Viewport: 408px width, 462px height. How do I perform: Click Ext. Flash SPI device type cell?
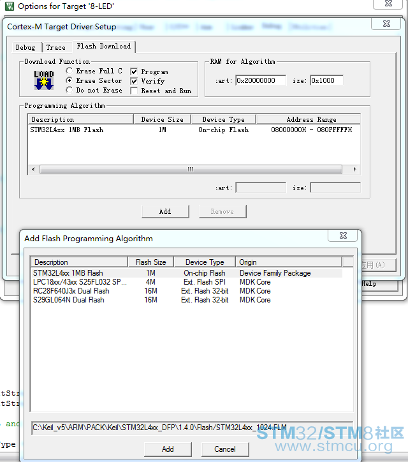pos(205,282)
